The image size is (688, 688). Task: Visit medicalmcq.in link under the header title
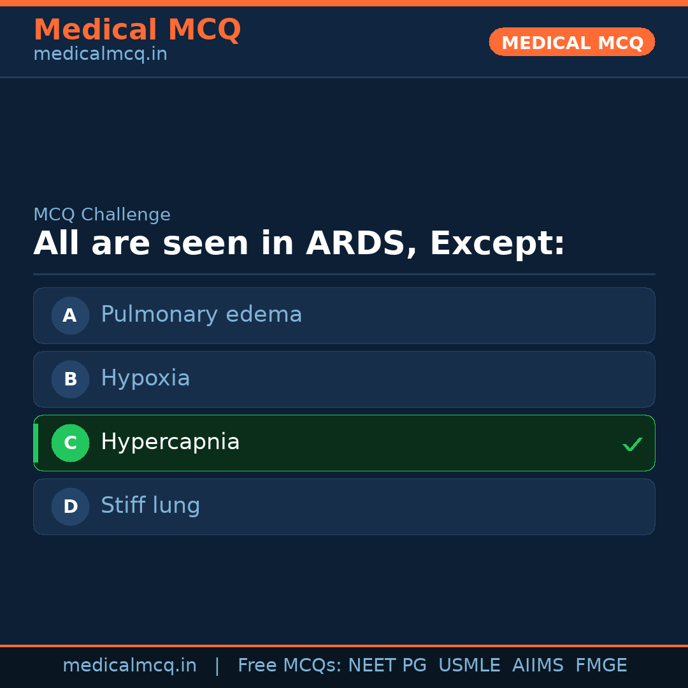[x=100, y=55]
